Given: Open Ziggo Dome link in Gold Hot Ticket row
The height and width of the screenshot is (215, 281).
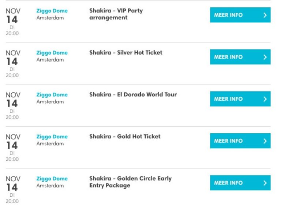Looking at the screenshot, I should tap(52, 137).
